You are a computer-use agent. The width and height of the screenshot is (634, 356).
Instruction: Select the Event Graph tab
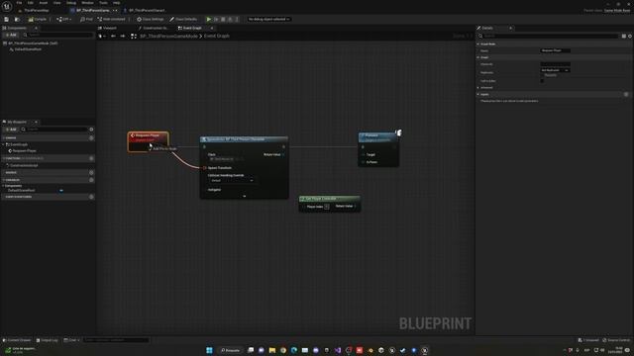click(x=192, y=28)
